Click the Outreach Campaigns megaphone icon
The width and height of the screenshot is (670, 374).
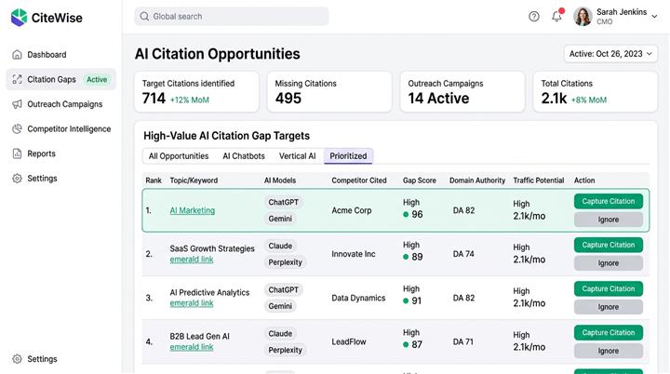pyautogui.click(x=17, y=104)
